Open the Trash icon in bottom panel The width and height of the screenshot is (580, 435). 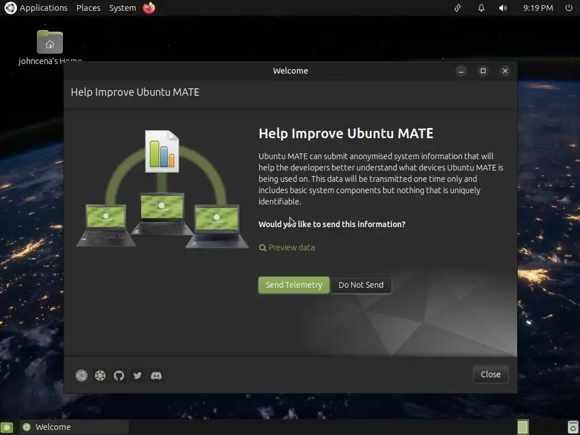click(x=573, y=427)
